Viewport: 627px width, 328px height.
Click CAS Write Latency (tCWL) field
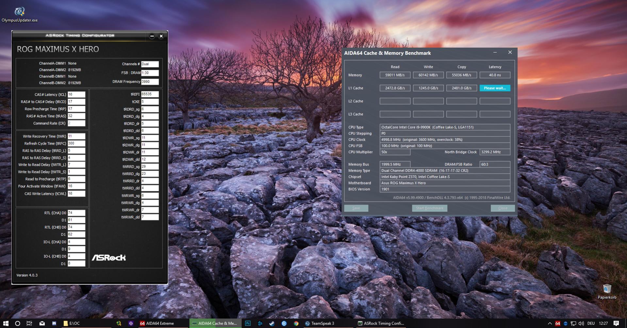click(76, 194)
